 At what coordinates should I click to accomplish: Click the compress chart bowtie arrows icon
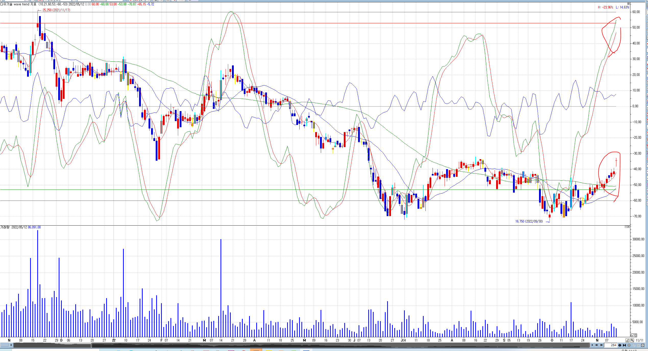624,345
